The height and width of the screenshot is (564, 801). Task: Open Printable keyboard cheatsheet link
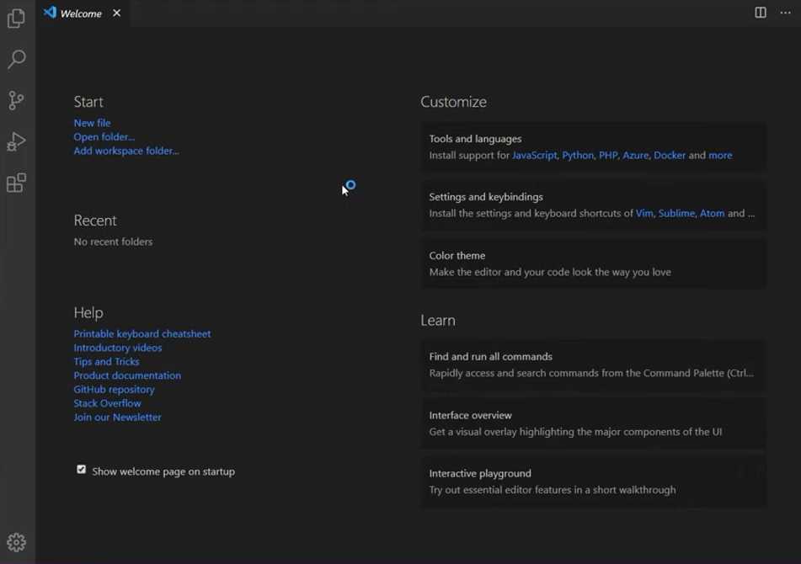click(142, 334)
